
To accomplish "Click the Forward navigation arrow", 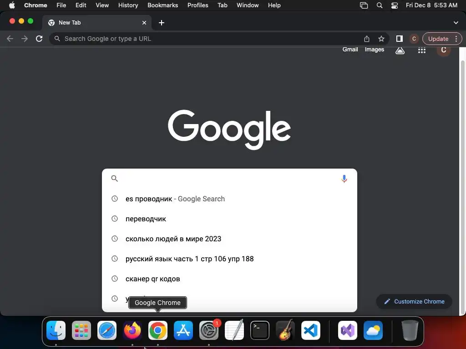I will tap(25, 39).
